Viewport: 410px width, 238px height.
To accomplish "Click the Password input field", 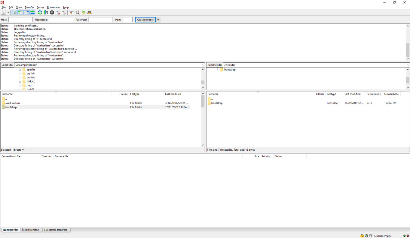I will point(101,20).
